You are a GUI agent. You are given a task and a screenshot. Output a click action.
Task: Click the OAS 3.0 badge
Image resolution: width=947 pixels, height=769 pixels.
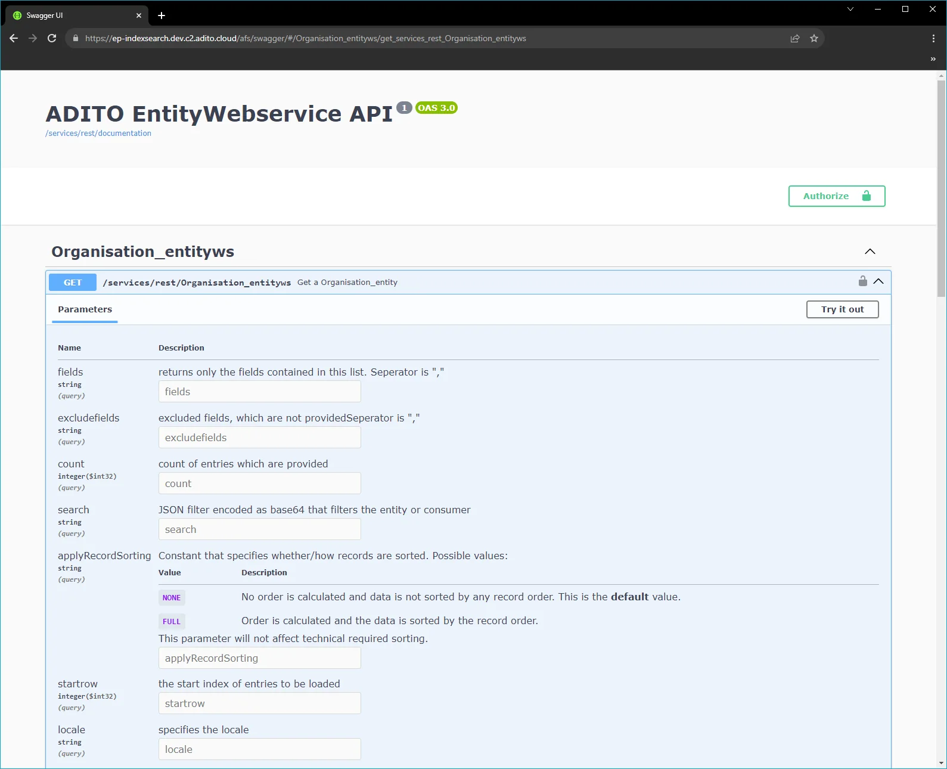(x=436, y=108)
